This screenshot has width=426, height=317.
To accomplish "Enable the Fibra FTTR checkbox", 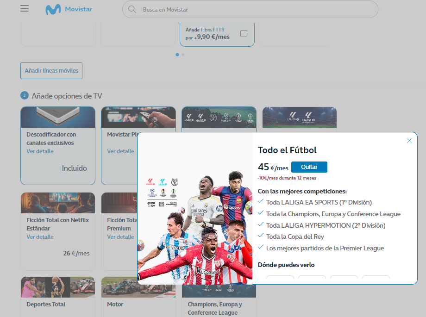I will click(x=244, y=33).
